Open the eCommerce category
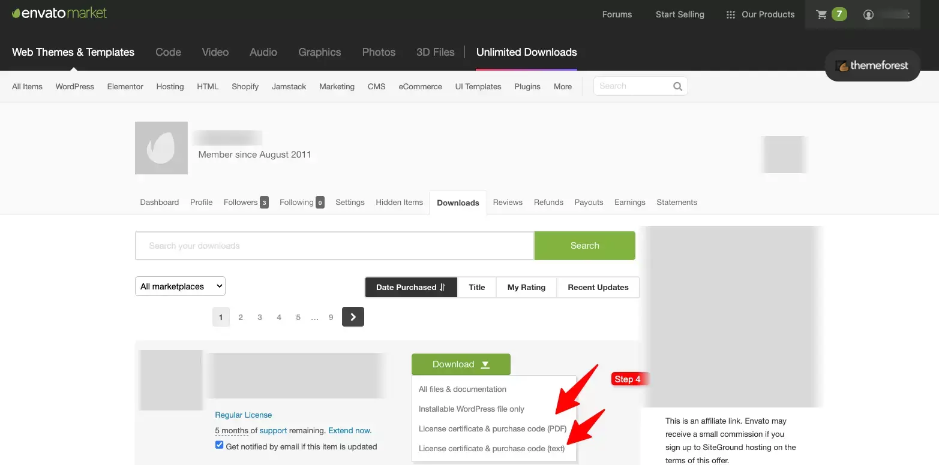The image size is (939, 465). click(x=421, y=86)
